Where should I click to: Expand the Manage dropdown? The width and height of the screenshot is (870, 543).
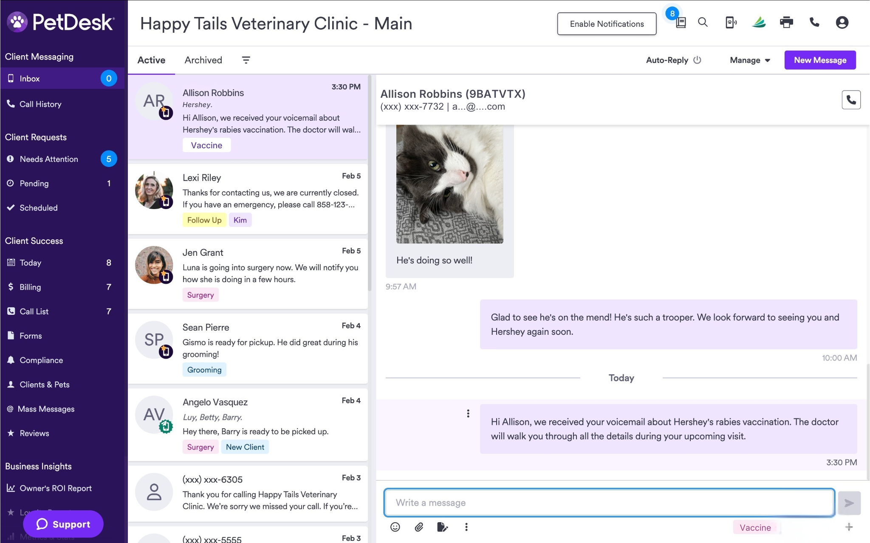[x=750, y=60]
